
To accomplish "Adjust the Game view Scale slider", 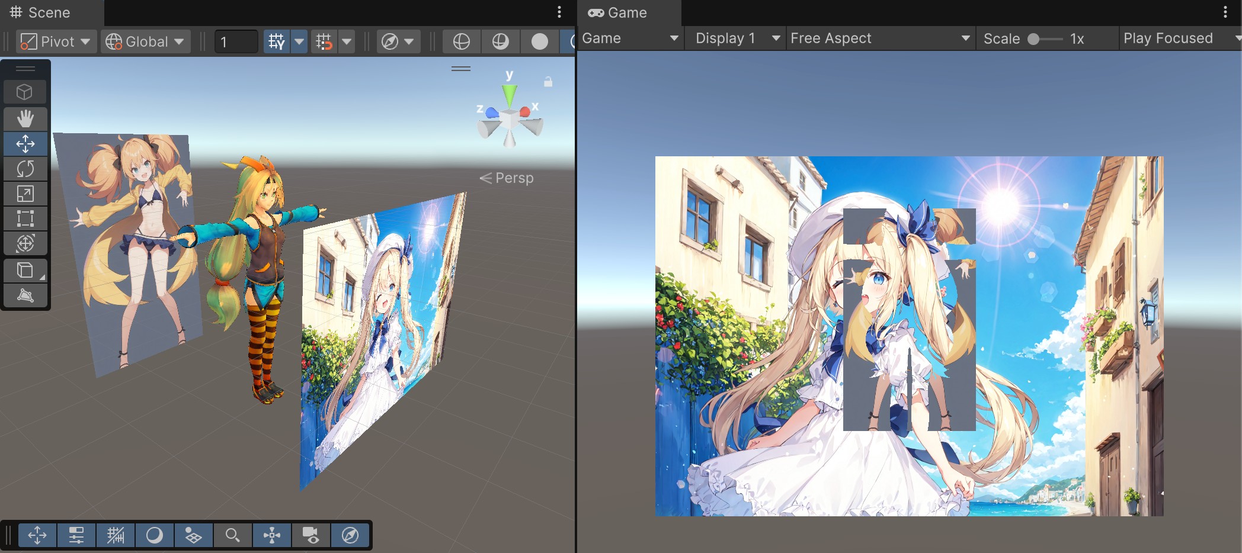I will [x=1035, y=38].
